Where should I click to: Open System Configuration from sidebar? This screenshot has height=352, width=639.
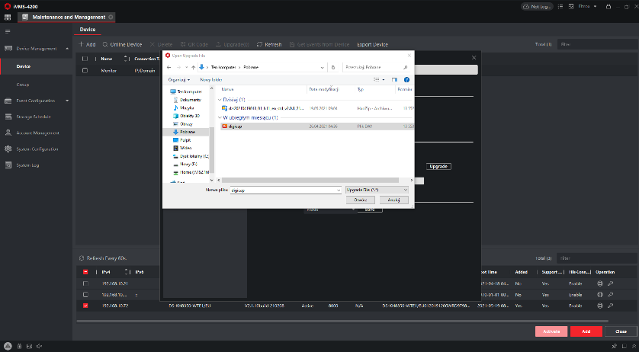tap(37, 149)
